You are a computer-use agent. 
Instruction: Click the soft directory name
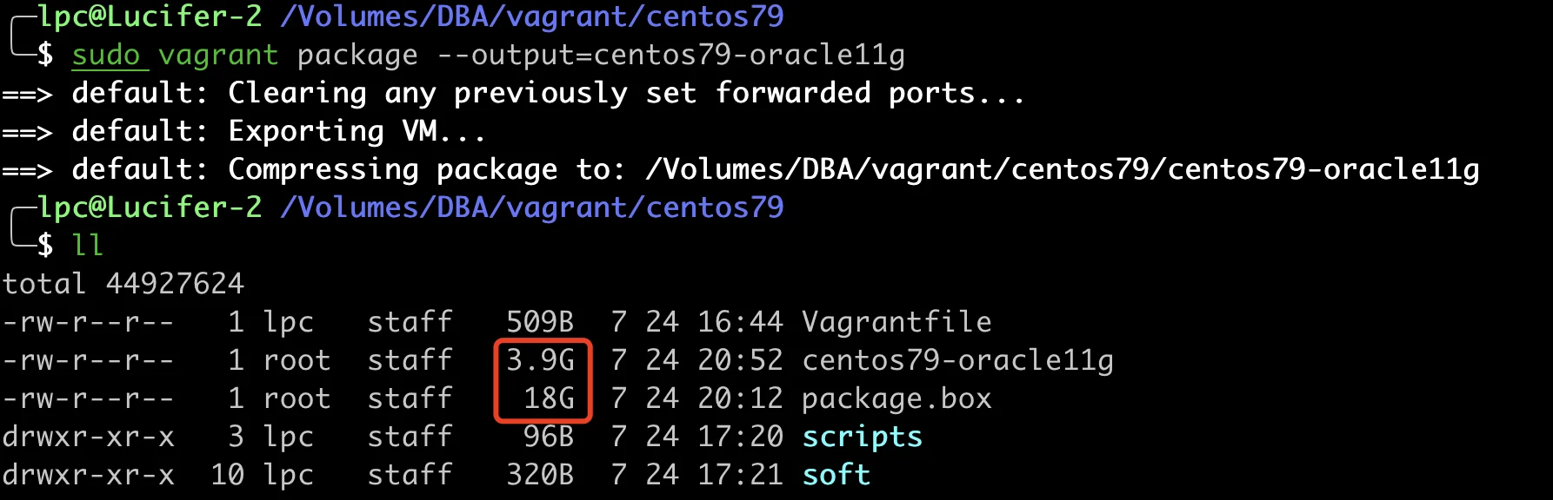836,475
